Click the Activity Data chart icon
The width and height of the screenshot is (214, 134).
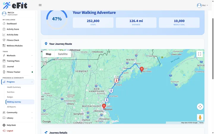(4, 35)
